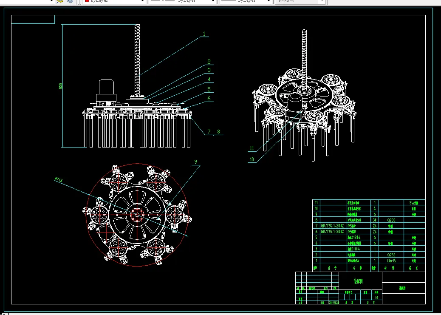Select the 61814 bearing name in row 5
Image resolution: width=441 pixels, height=315 pixels.
(x=354, y=238)
